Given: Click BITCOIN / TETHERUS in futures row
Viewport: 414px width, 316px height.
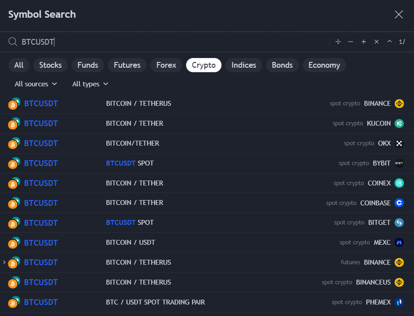Looking at the screenshot, I should tap(138, 262).
